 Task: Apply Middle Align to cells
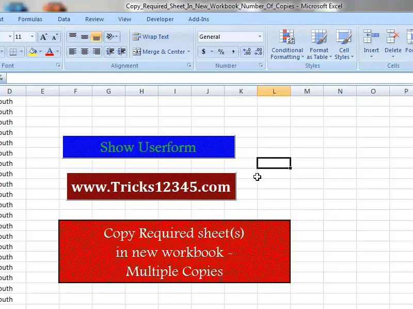click(x=85, y=37)
